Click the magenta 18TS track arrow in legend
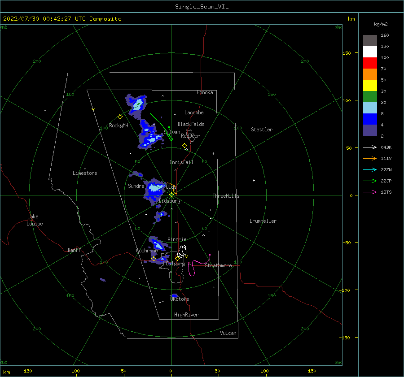 click(x=370, y=192)
